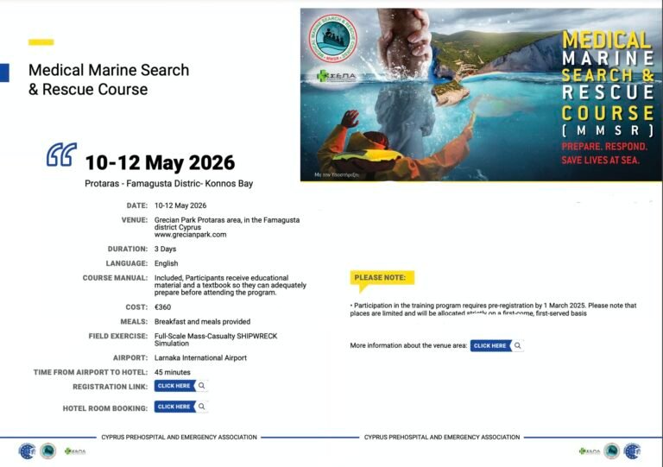Click the DURATION value '3 Days'
Viewport: 663px width, 467px height.
click(x=166, y=249)
